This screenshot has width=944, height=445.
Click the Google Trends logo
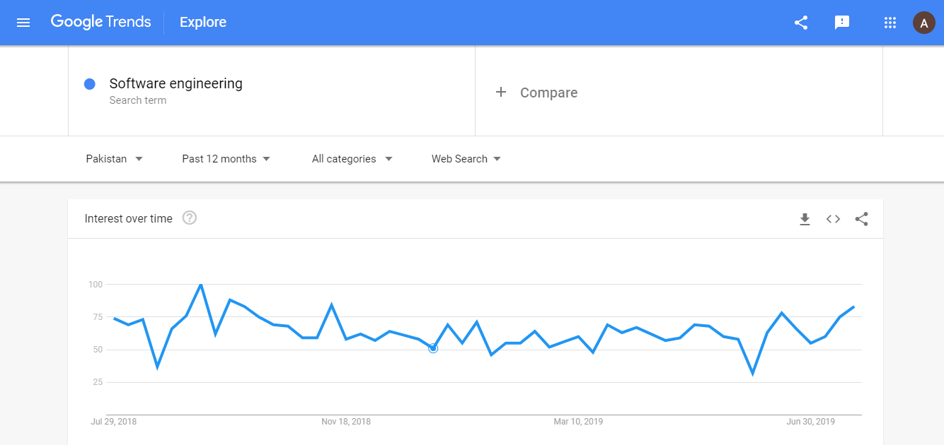101,22
